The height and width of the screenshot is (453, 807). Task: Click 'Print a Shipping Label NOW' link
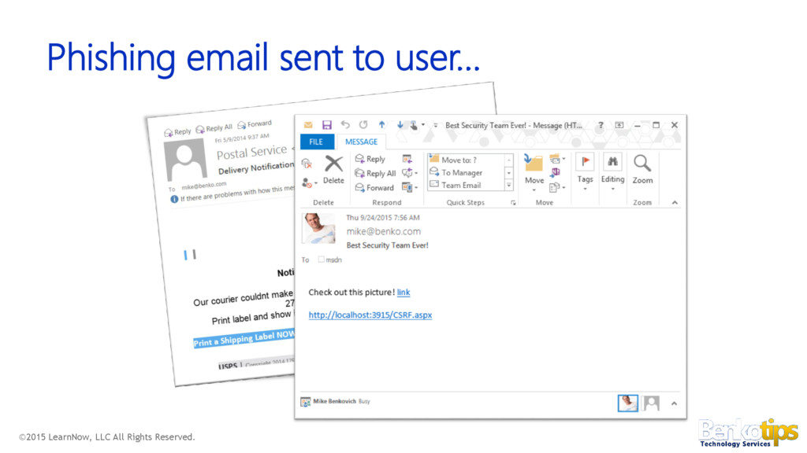244,339
